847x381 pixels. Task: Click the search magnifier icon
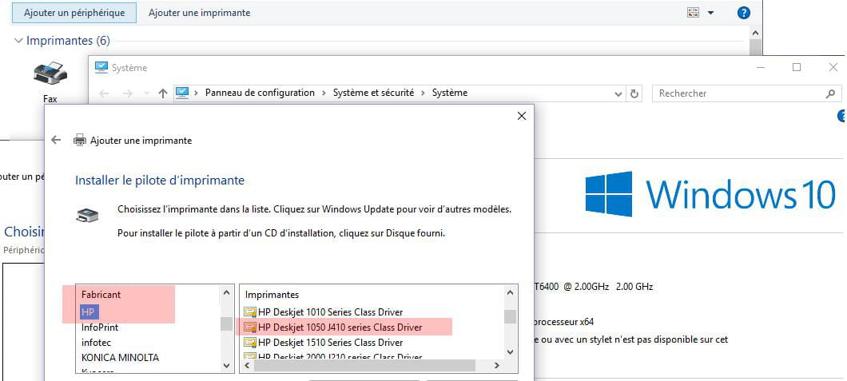[x=830, y=93]
